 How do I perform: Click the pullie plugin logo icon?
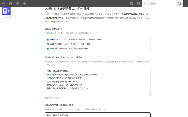tap(6, 11)
